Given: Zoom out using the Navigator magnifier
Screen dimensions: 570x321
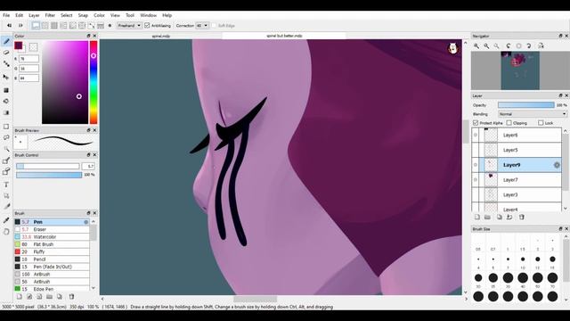Looking at the screenshot, I should pos(486,45).
